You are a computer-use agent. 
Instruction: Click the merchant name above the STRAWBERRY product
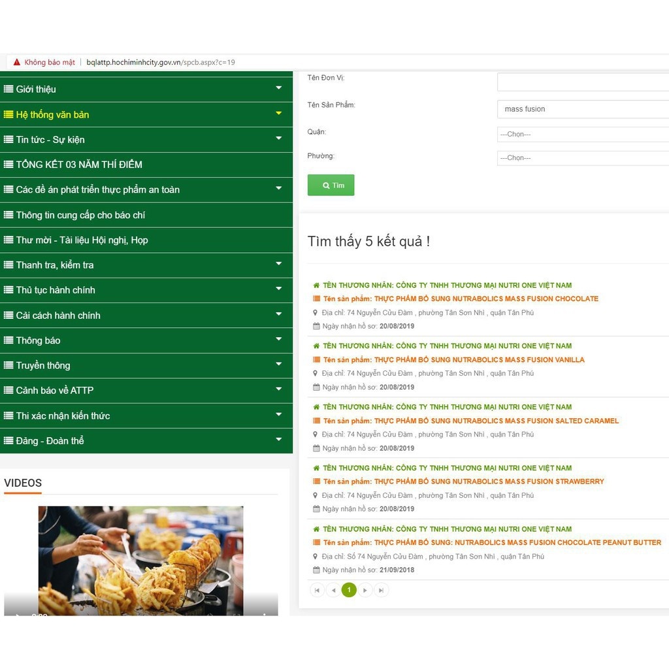(447, 468)
